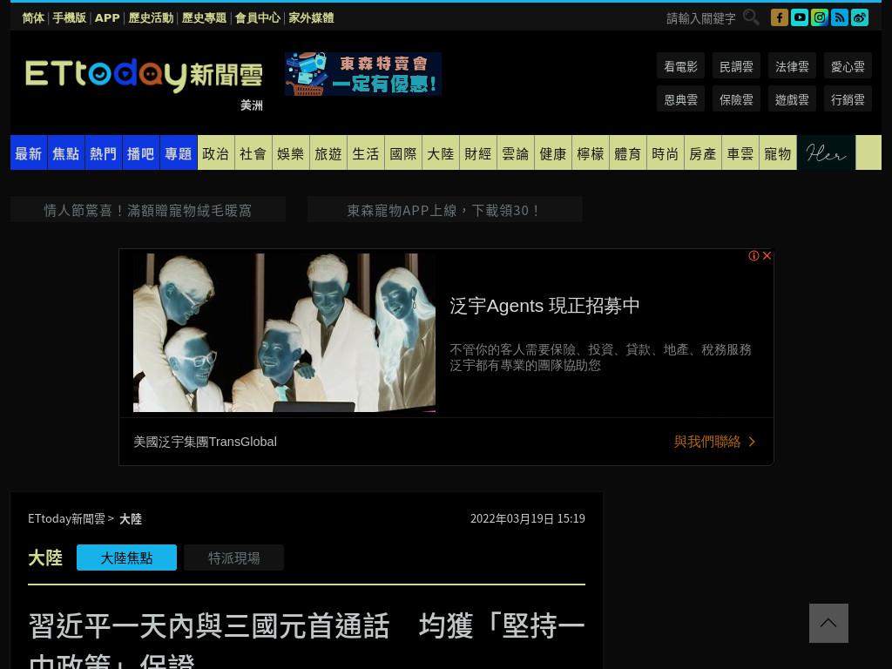Go to 娛樂 section

[291, 152]
